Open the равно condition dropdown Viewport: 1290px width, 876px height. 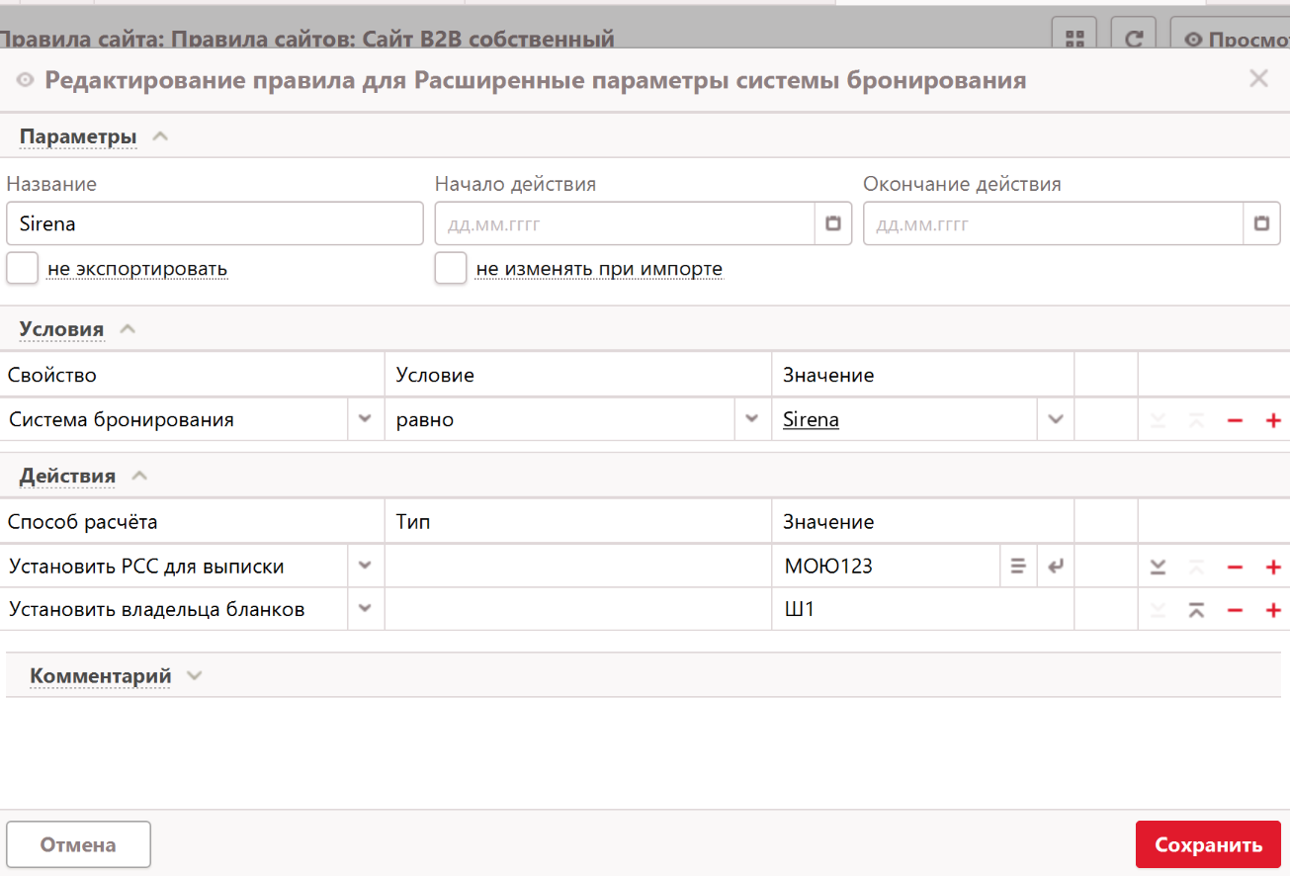tap(751, 420)
